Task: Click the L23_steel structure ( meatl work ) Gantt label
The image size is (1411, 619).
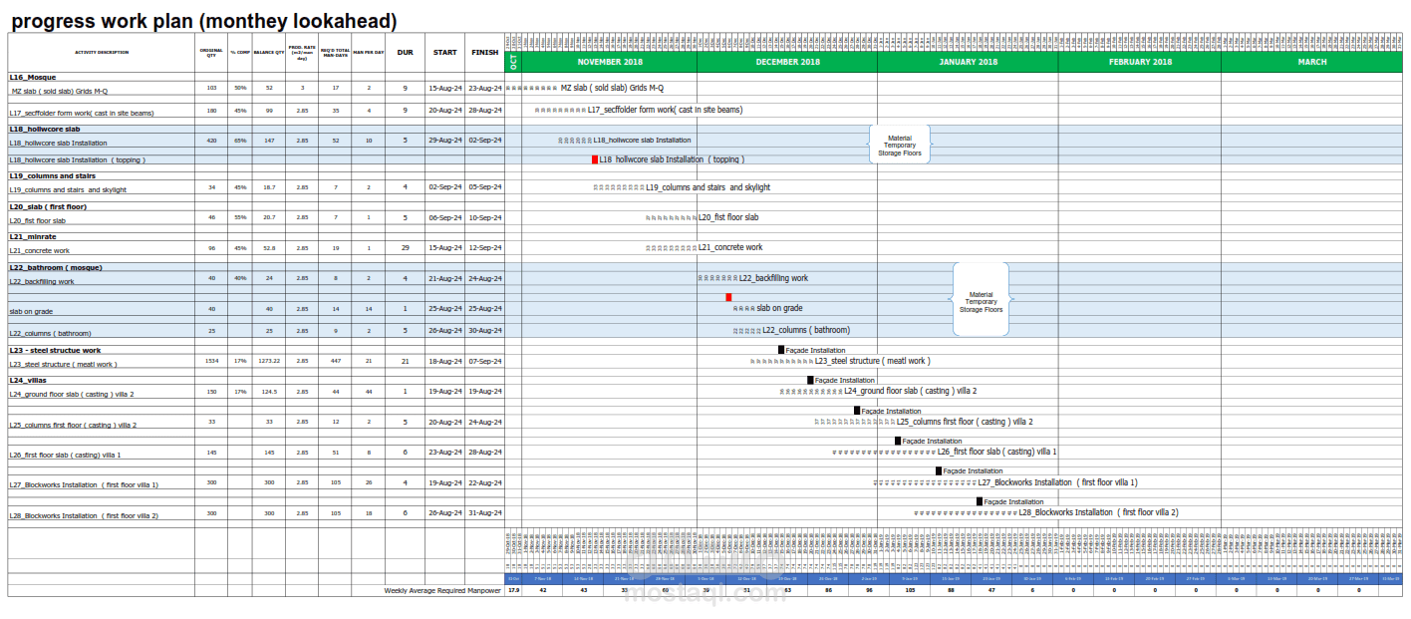Action: [x=872, y=361]
